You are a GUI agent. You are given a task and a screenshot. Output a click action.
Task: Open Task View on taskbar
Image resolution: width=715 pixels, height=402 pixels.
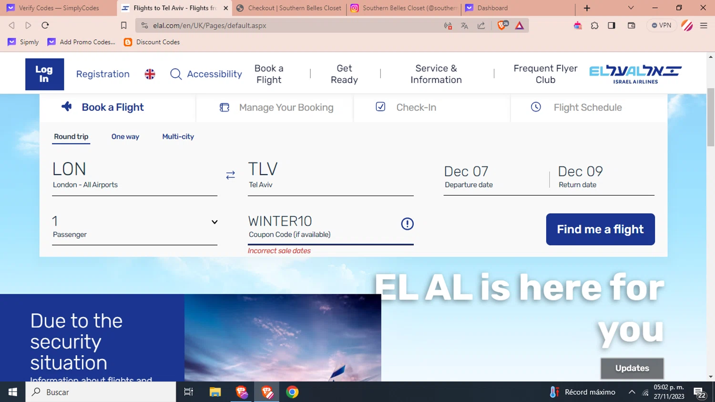(x=188, y=392)
